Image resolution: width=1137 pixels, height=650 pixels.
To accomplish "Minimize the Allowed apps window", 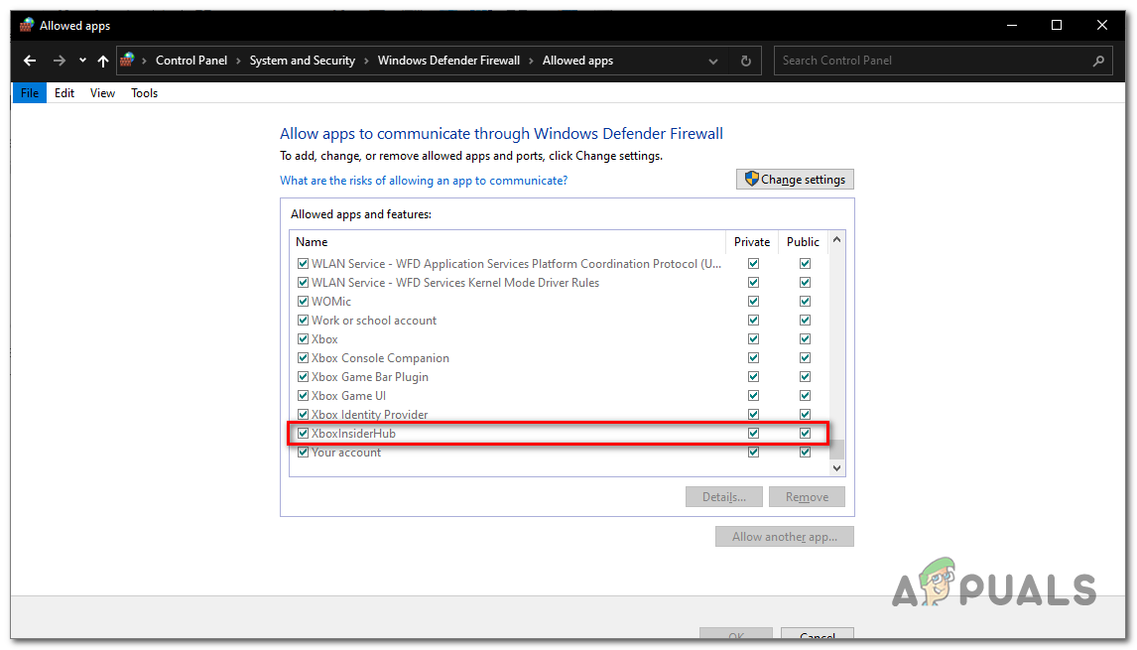I will tap(1012, 26).
